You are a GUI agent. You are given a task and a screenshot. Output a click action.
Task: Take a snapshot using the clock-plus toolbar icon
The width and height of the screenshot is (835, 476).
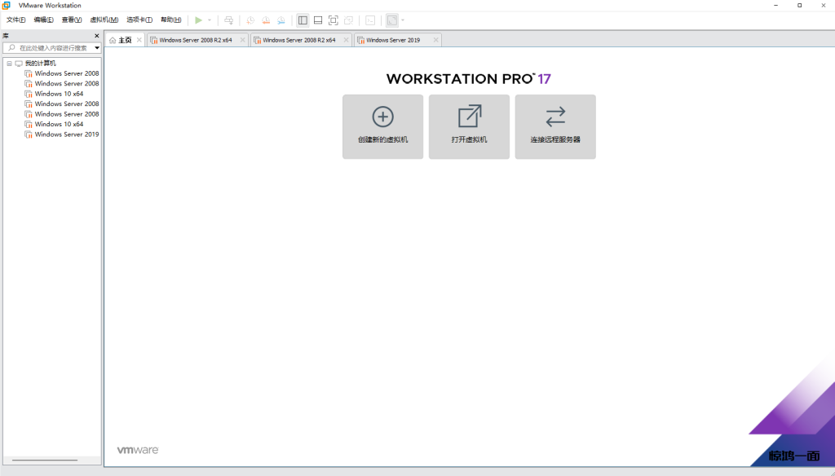point(250,20)
